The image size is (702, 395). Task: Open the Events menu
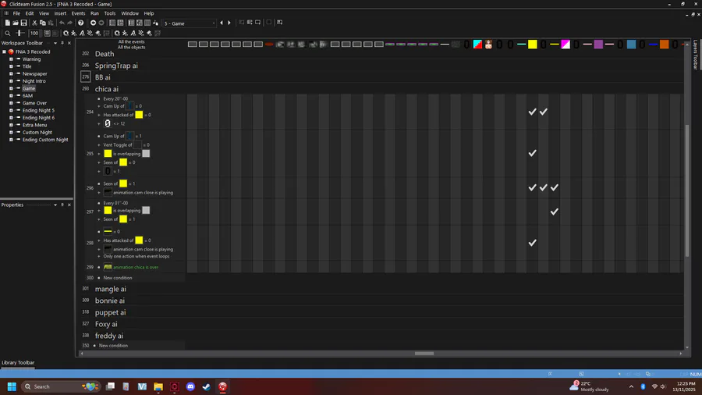coord(78,13)
